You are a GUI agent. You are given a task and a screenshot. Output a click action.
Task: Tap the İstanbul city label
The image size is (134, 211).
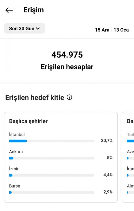point(17,135)
